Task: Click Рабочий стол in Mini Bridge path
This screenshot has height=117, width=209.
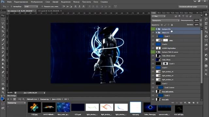Action: (32, 99)
